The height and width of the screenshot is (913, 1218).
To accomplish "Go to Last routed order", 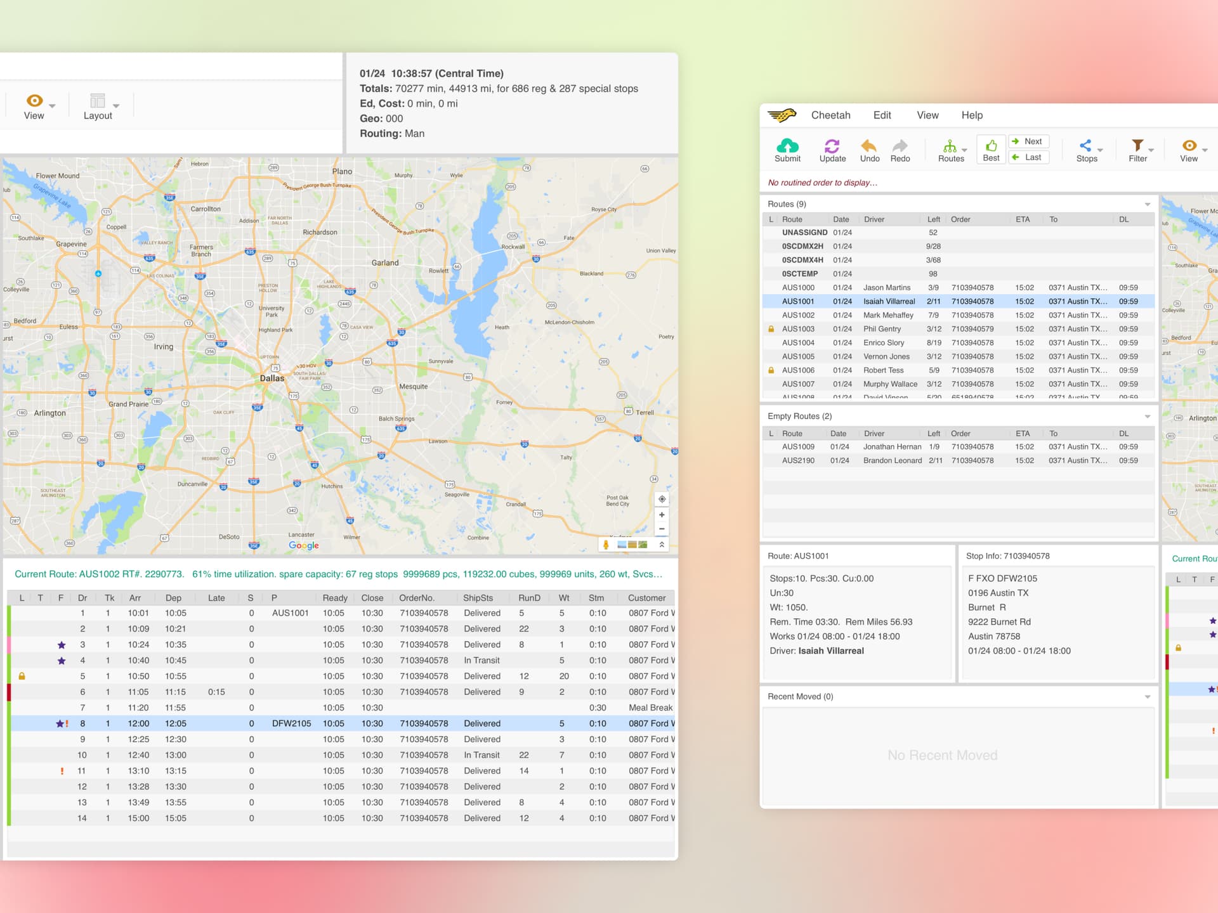I will coord(1028,157).
